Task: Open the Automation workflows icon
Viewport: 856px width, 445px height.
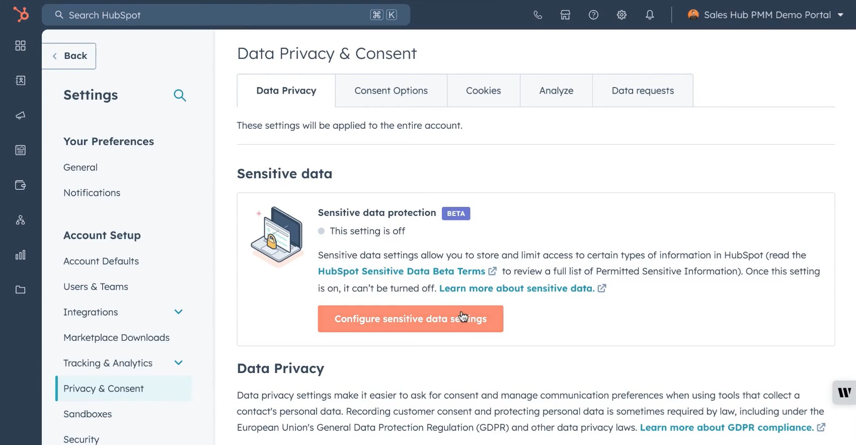Action: pos(20,220)
